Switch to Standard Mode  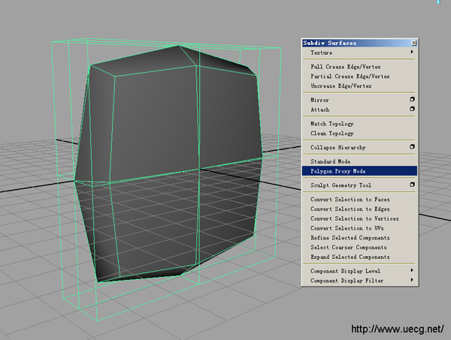click(x=359, y=161)
